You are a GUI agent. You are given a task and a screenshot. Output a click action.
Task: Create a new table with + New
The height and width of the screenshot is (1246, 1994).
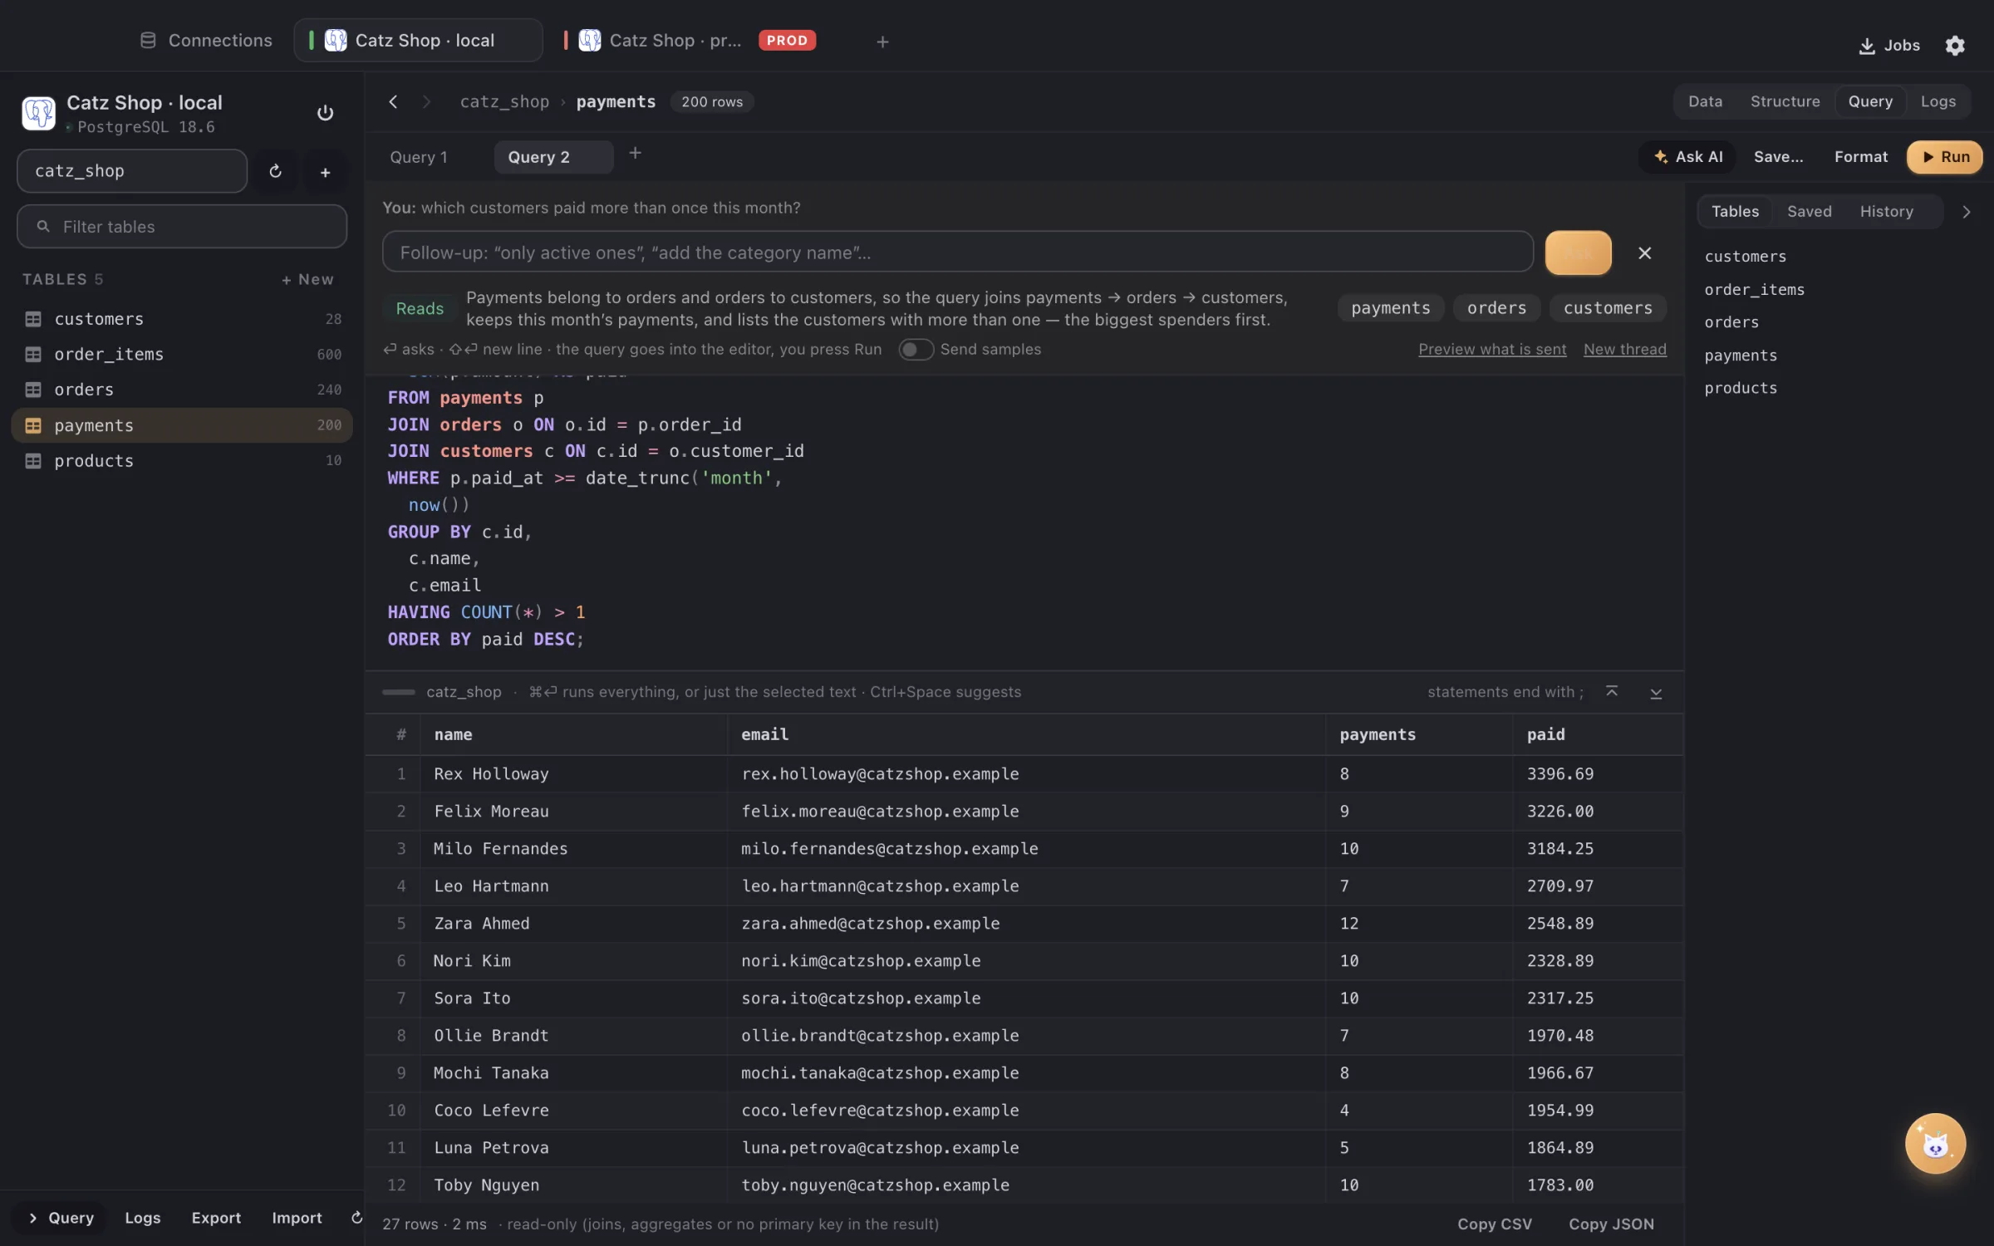click(307, 279)
